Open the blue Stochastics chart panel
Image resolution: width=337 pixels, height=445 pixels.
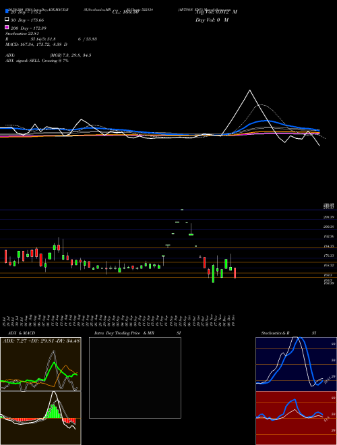tap(296, 364)
